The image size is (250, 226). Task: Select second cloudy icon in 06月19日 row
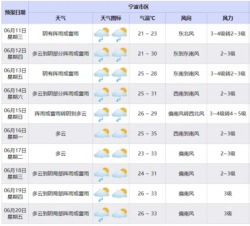click(120, 193)
